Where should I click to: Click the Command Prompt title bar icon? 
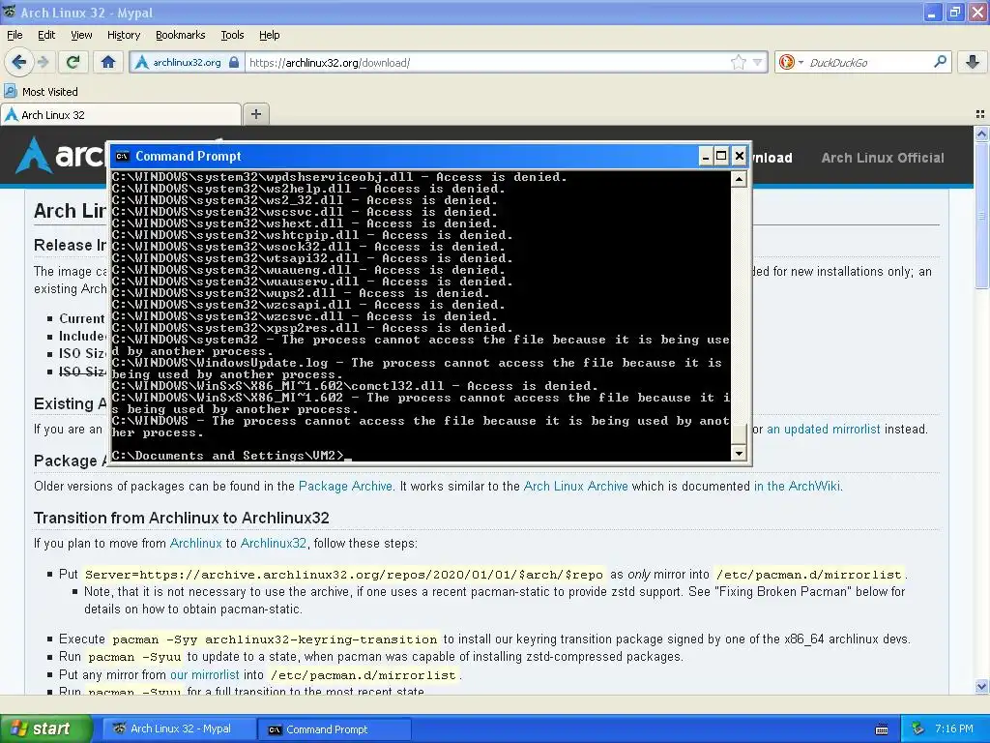coord(122,156)
